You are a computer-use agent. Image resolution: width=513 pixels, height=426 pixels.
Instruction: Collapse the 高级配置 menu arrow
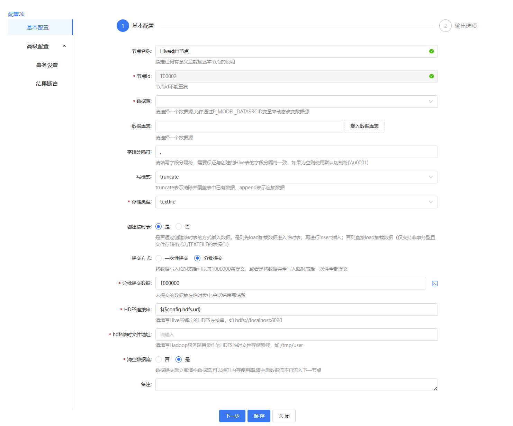point(64,46)
